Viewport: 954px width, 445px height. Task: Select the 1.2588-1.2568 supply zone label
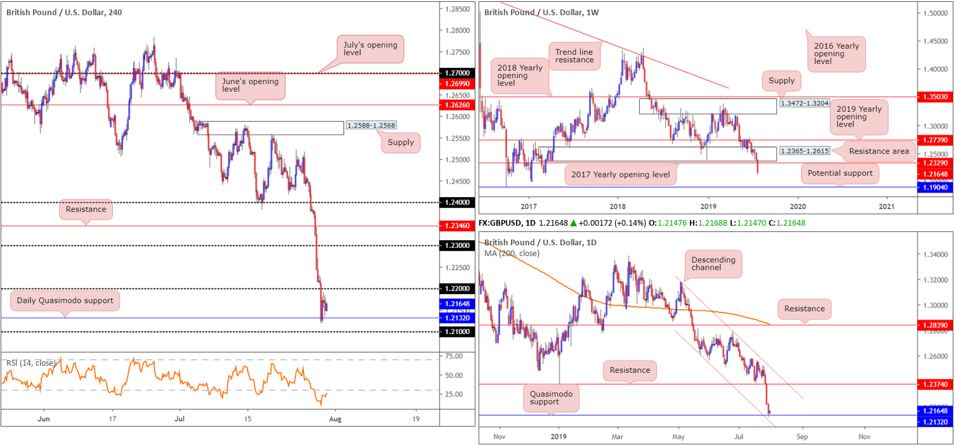[x=371, y=126]
